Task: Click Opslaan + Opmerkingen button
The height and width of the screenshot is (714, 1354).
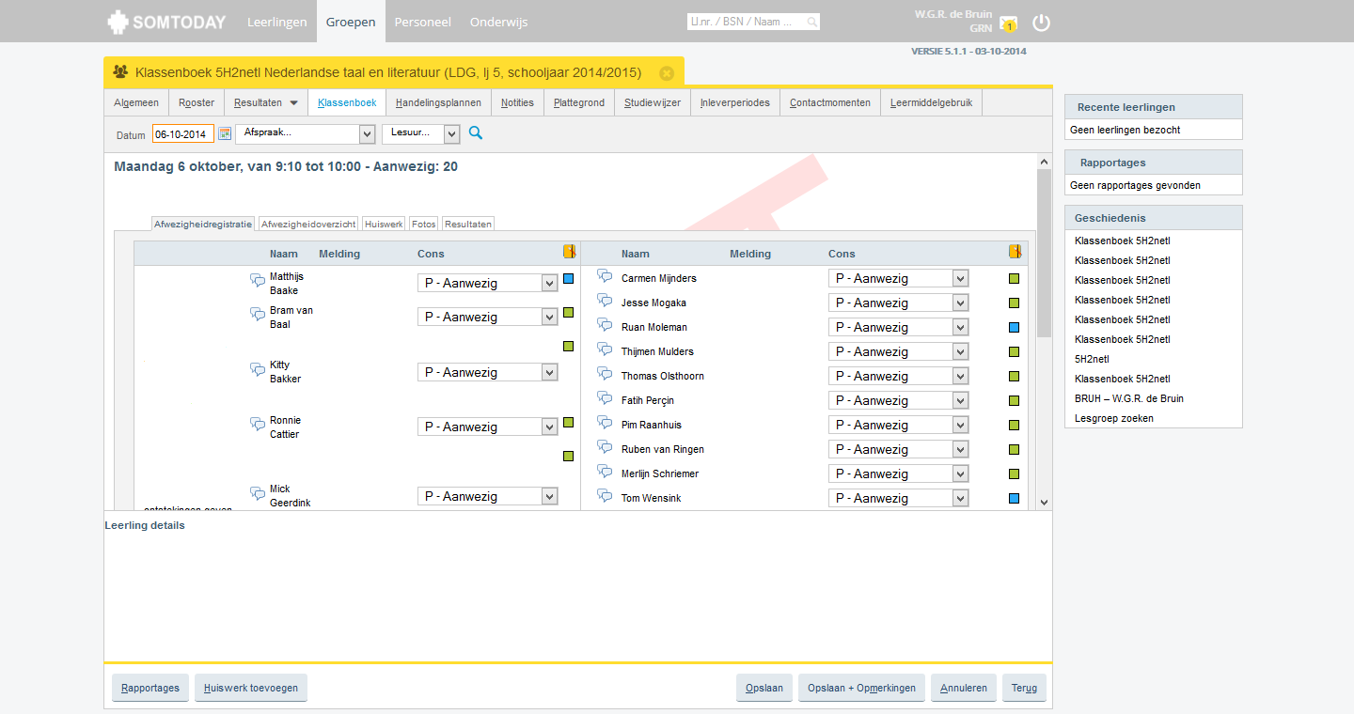Action: [x=861, y=688]
